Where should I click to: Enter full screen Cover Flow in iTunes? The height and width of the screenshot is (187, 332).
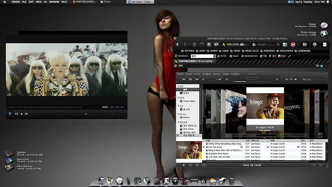(x=320, y=135)
